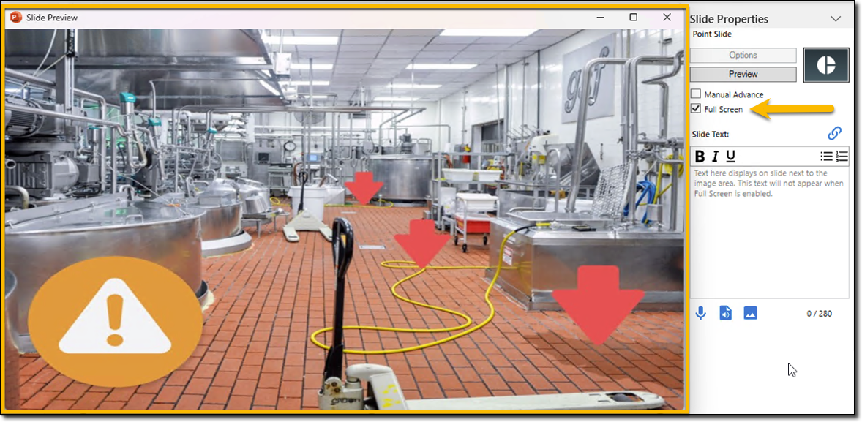Insert a bulleted list in slide text

(x=826, y=156)
